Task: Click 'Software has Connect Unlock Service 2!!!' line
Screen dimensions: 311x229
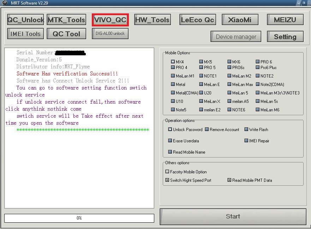Action: coord(73,81)
